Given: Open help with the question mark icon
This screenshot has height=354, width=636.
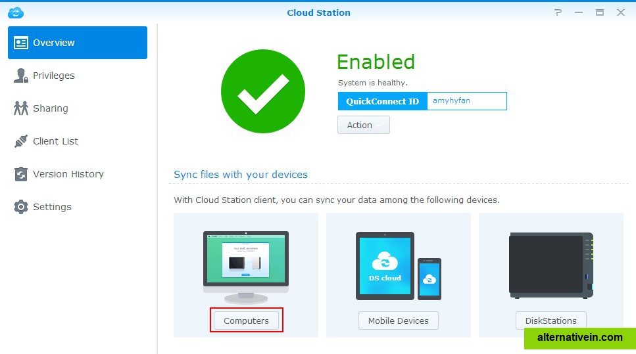Looking at the screenshot, I should point(558,12).
